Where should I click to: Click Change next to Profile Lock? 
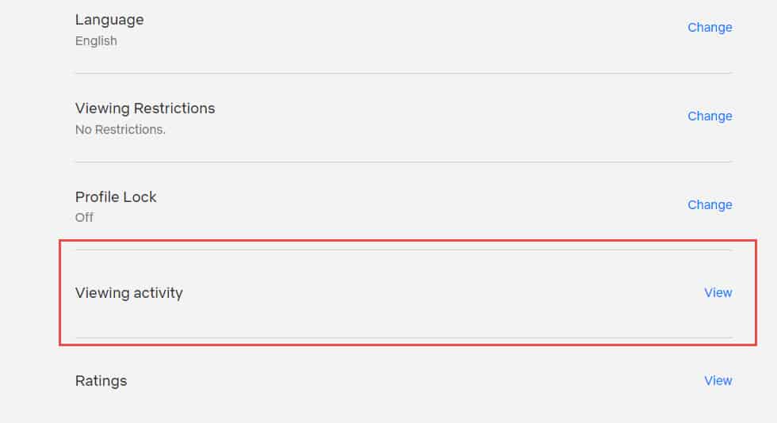[x=710, y=204]
